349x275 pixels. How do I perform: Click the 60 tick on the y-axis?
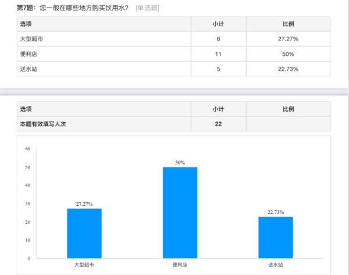[x=27, y=149]
